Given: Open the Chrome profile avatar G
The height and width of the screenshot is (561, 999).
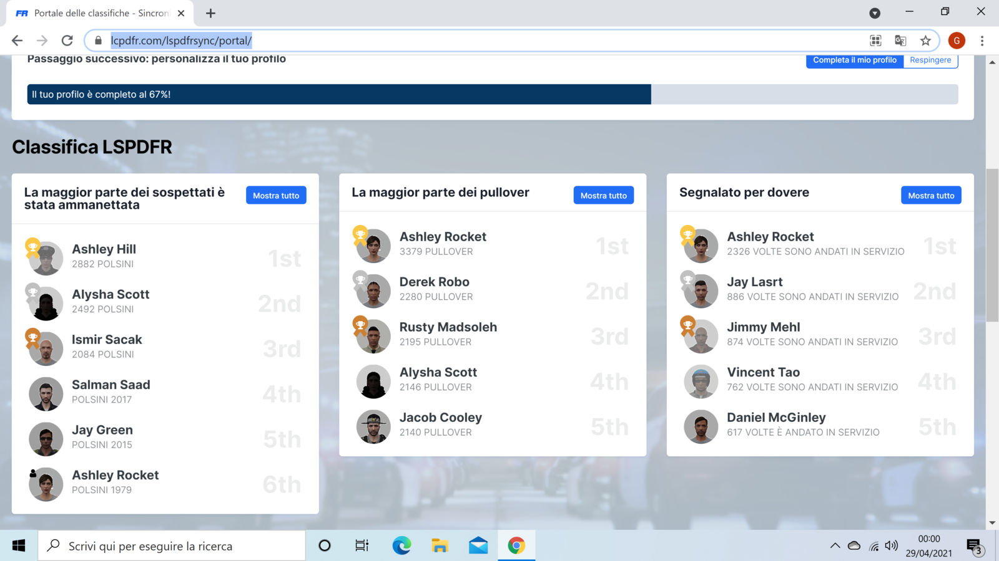Looking at the screenshot, I should coord(957,41).
